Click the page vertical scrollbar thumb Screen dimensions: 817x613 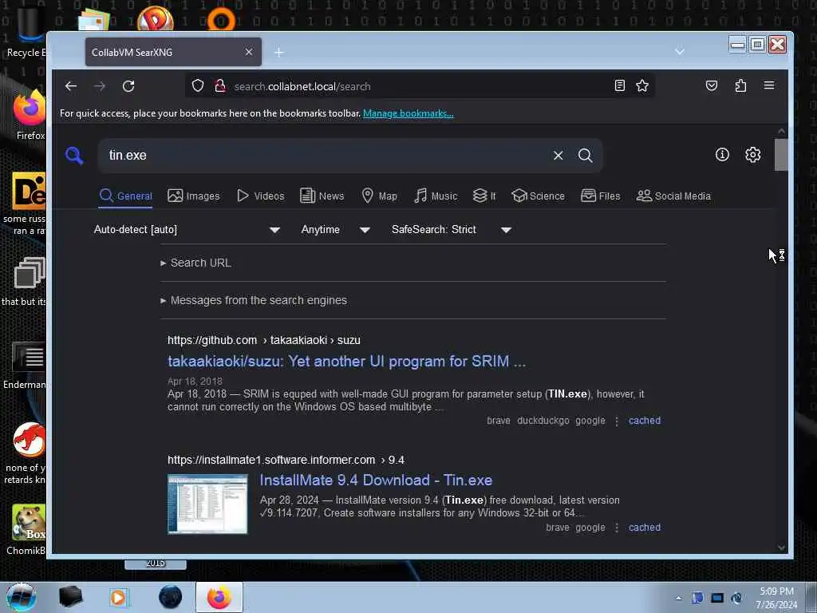pos(781,155)
